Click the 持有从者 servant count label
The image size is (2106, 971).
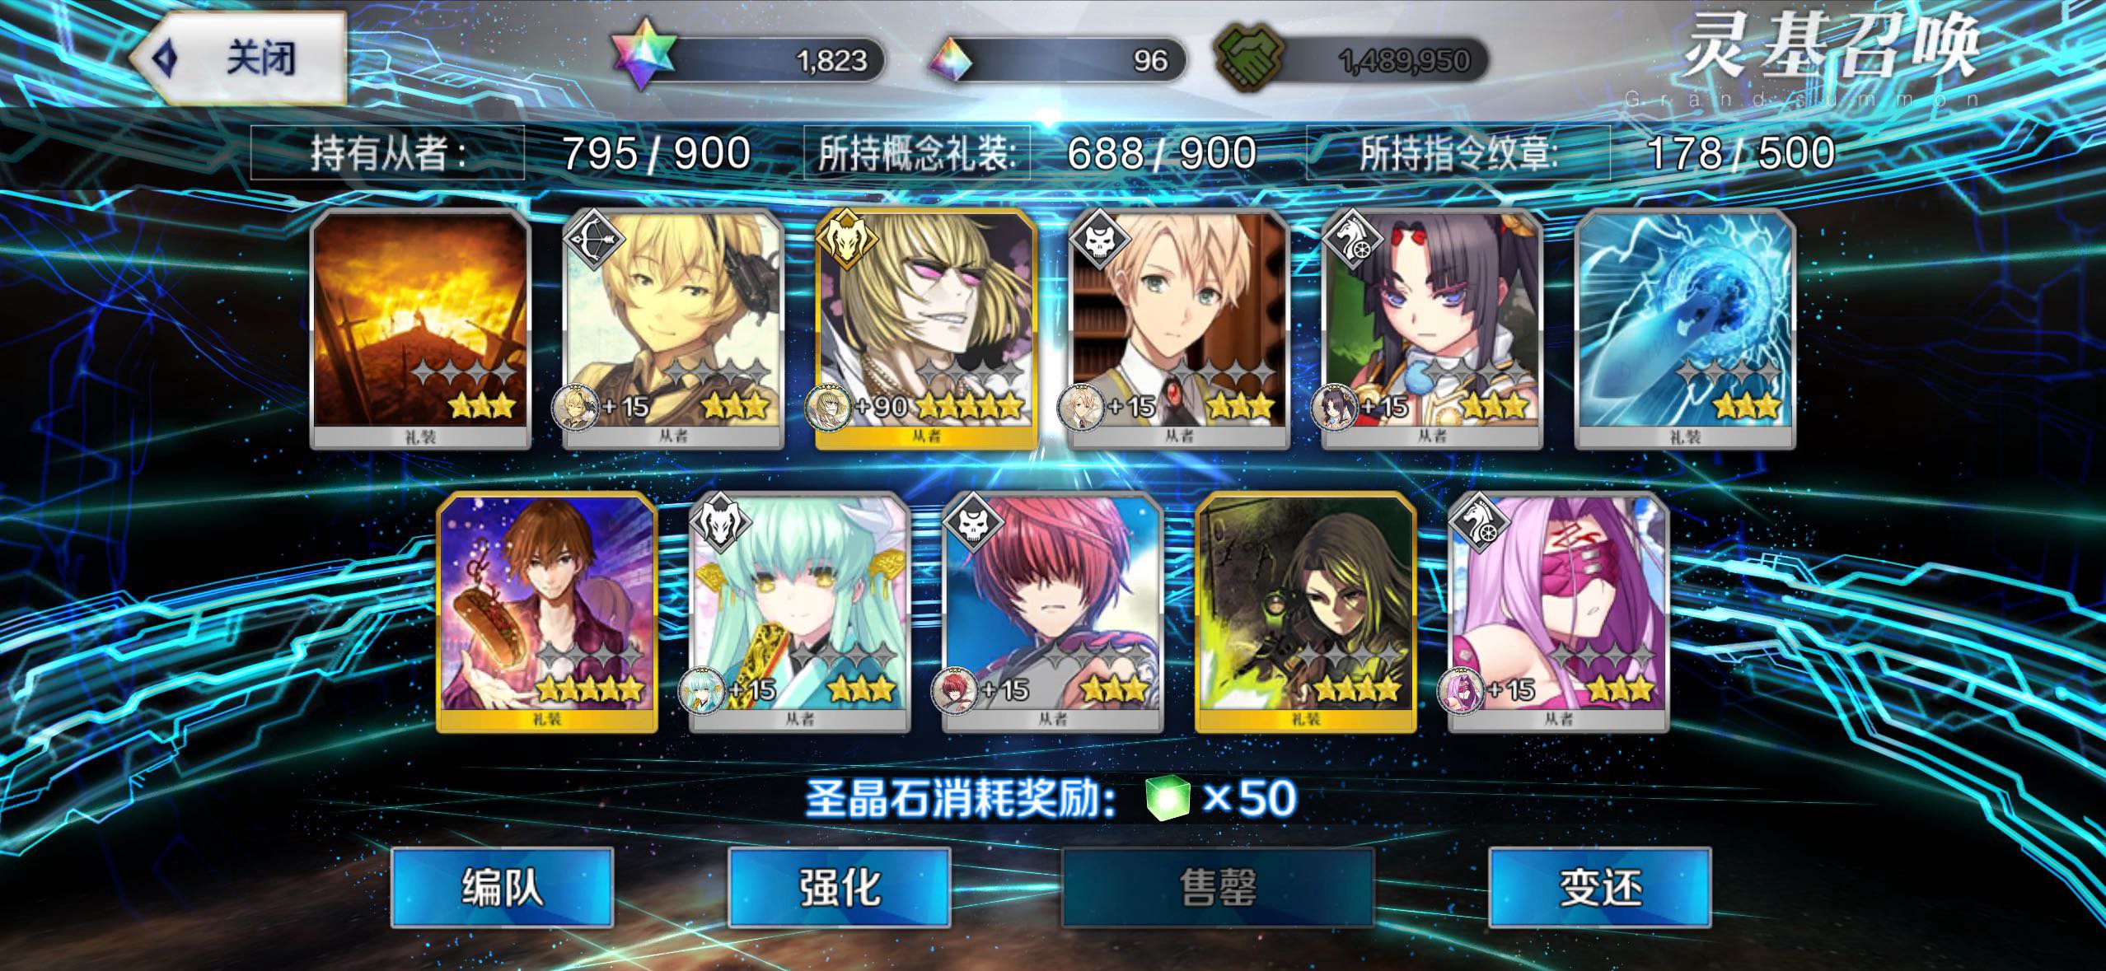click(388, 153)
